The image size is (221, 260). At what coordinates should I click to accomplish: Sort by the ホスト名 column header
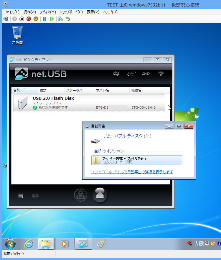click(x=112, y=90)
